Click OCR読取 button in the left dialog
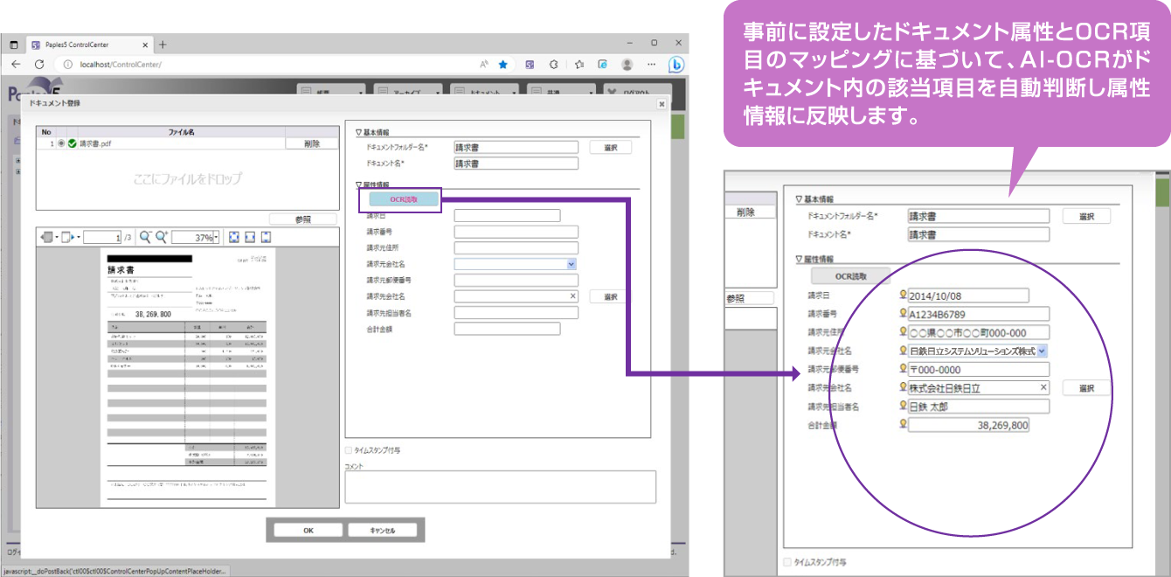Screen dimensions: 1171x577 [x=404, y=199]
